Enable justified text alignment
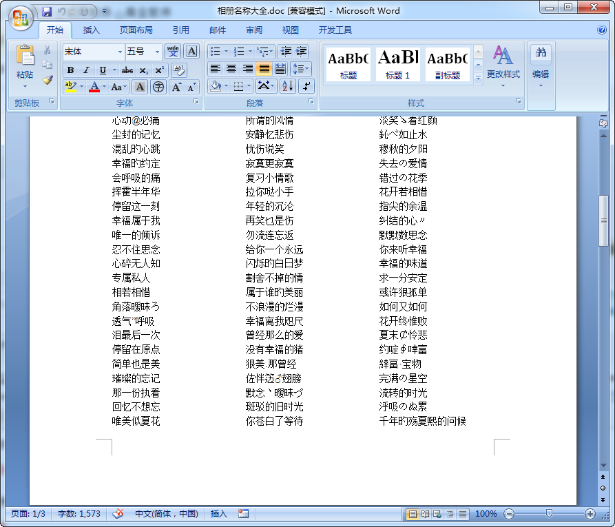 click(x=264, y=69)
